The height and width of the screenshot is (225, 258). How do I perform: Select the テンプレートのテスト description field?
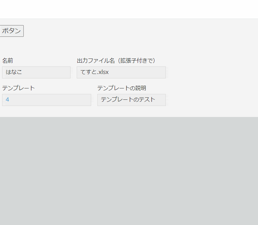(x=131, y=100)
